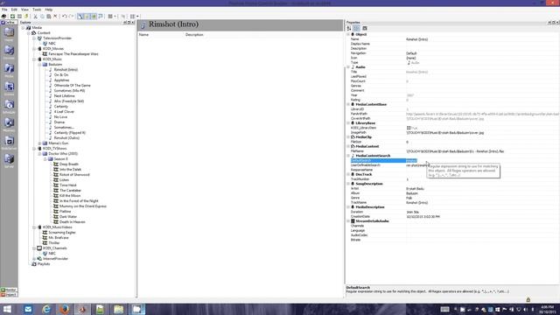560x315 pixels.
Task: Open Firefox from taskbar
Action: coord(65,309)
